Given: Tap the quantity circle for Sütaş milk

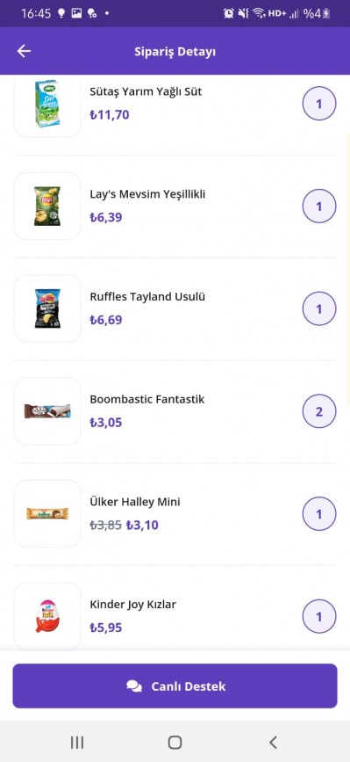Looking at the screenshot, I should point(319,104).
